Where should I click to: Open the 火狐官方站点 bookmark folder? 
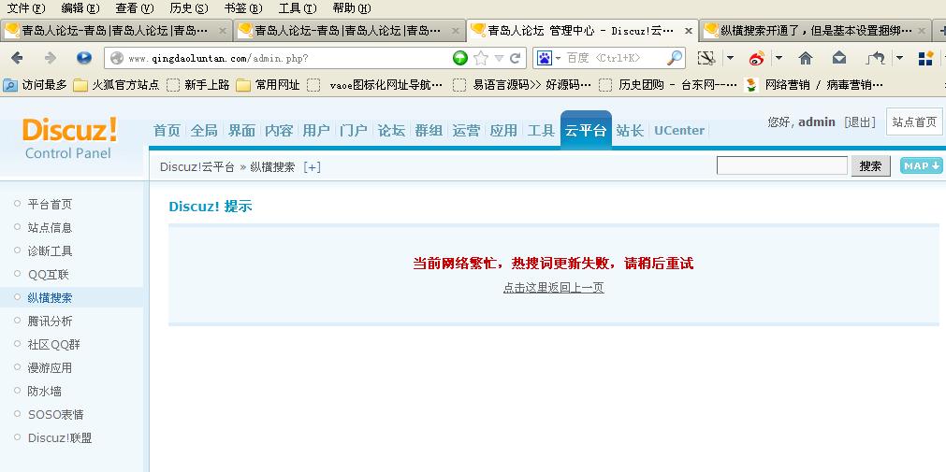[116, 85]
